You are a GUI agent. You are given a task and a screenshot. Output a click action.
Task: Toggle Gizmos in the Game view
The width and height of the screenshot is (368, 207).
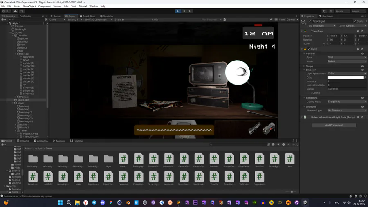click(x=291, y=20)
